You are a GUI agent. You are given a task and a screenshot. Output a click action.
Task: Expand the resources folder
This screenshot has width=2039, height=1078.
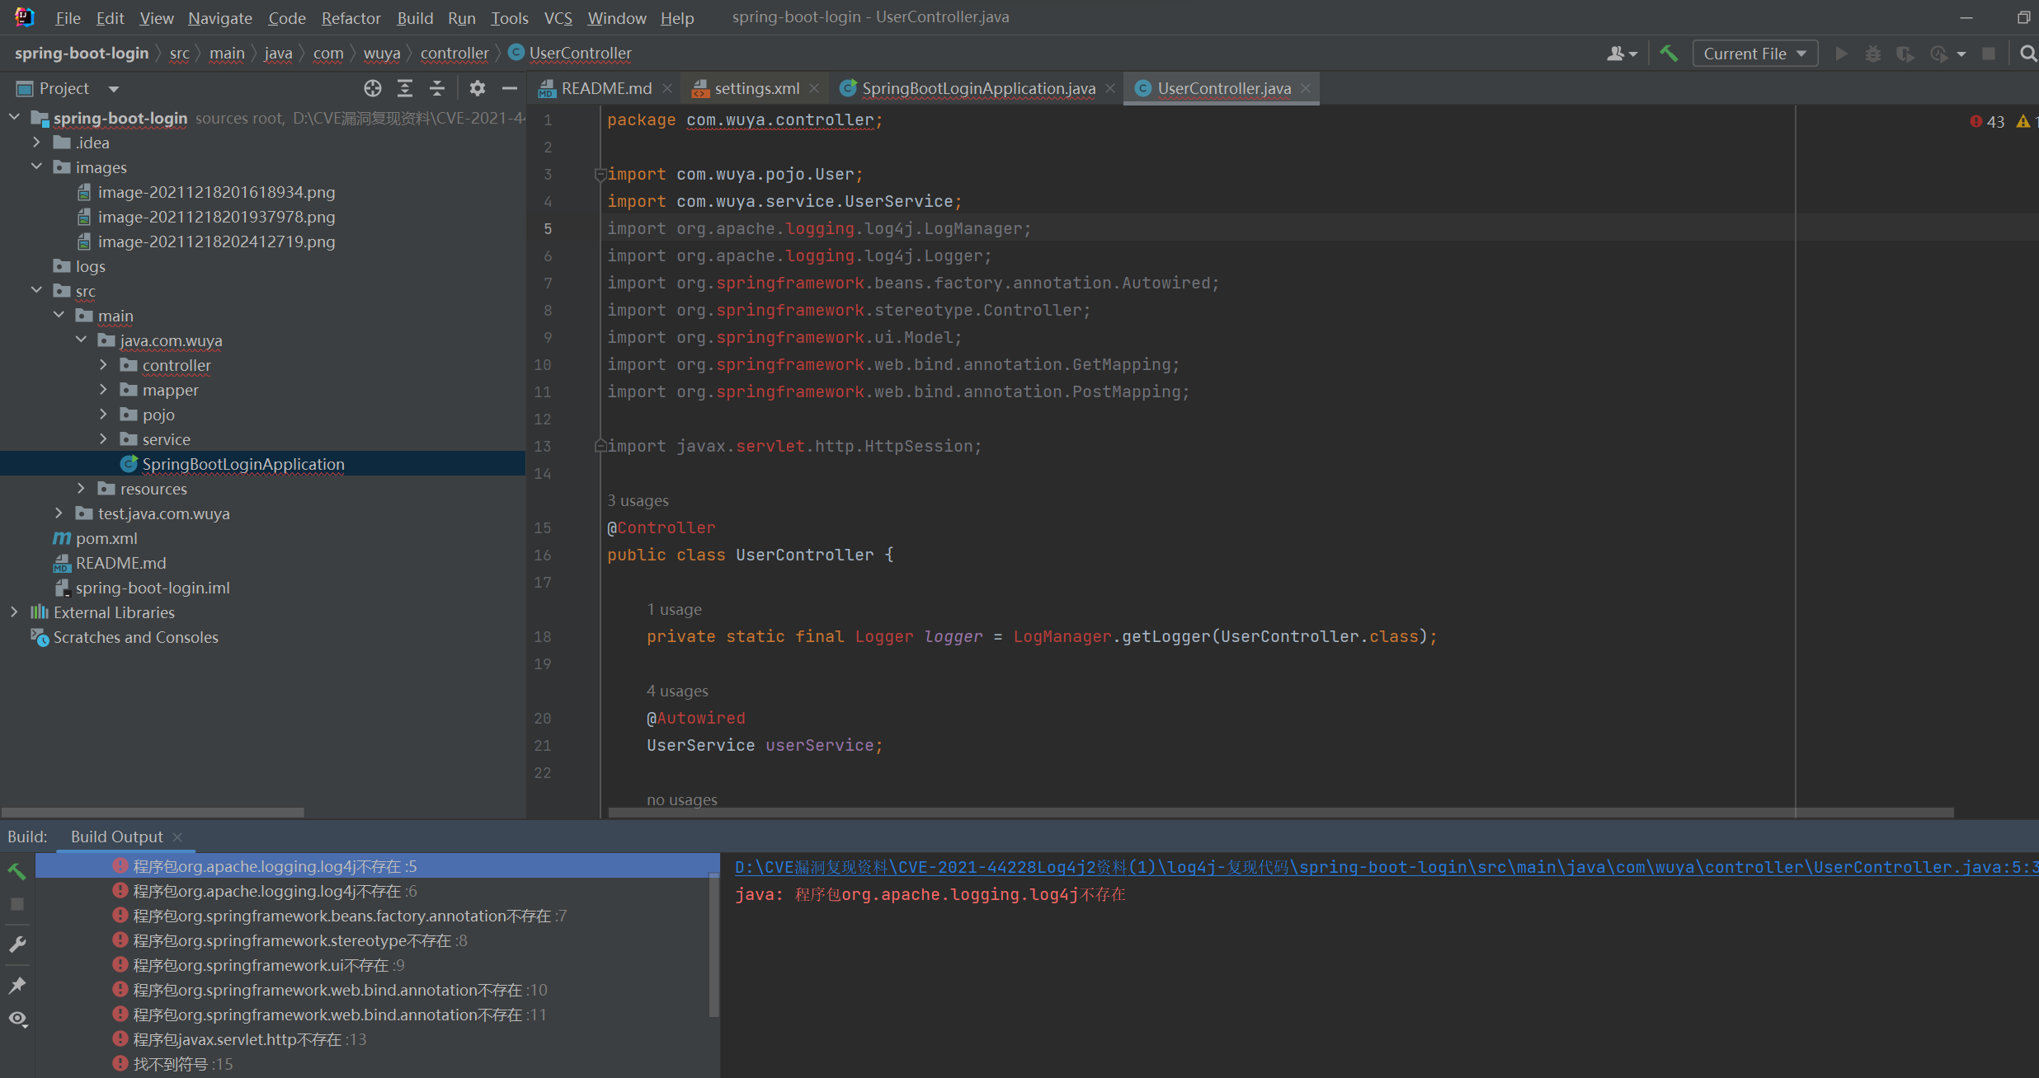81,489
